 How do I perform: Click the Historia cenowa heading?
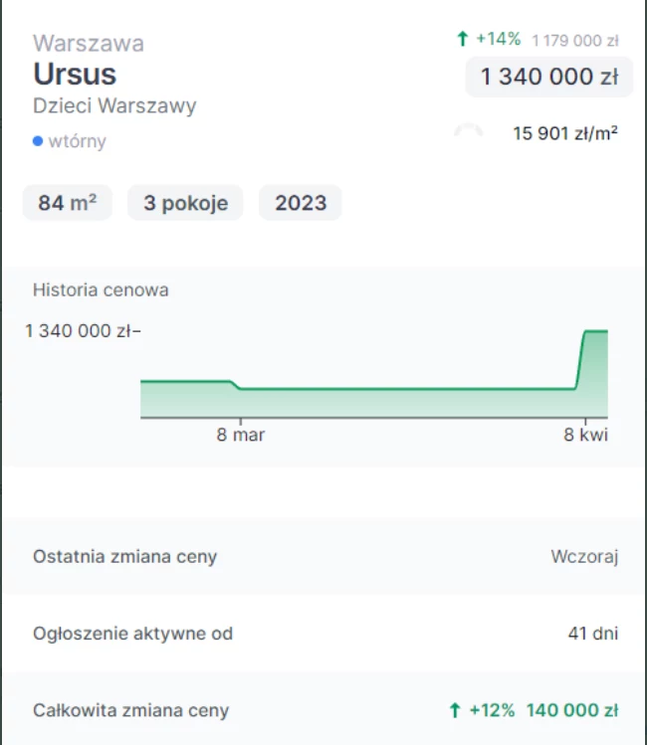101,290
